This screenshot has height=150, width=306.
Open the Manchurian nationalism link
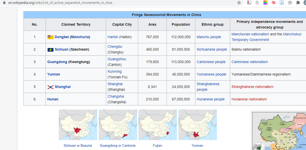coord(250,34)
